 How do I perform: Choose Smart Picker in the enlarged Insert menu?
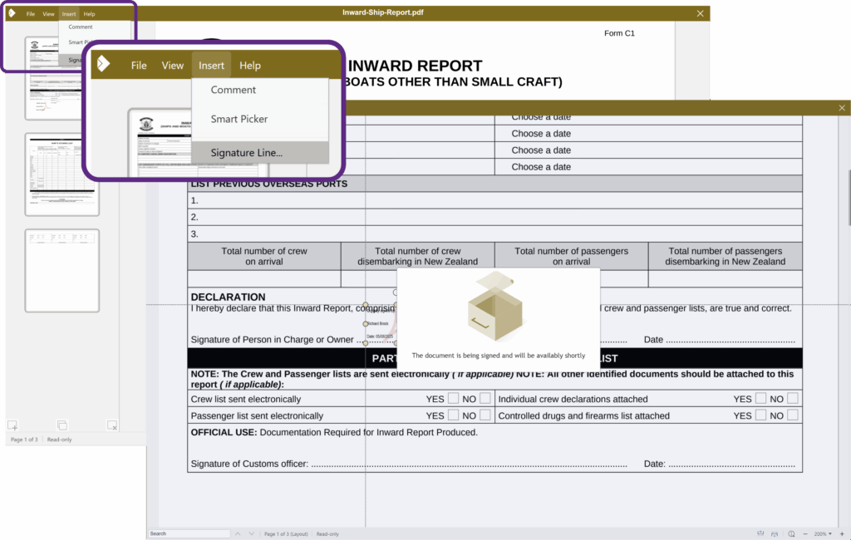(x=239, y=119)
